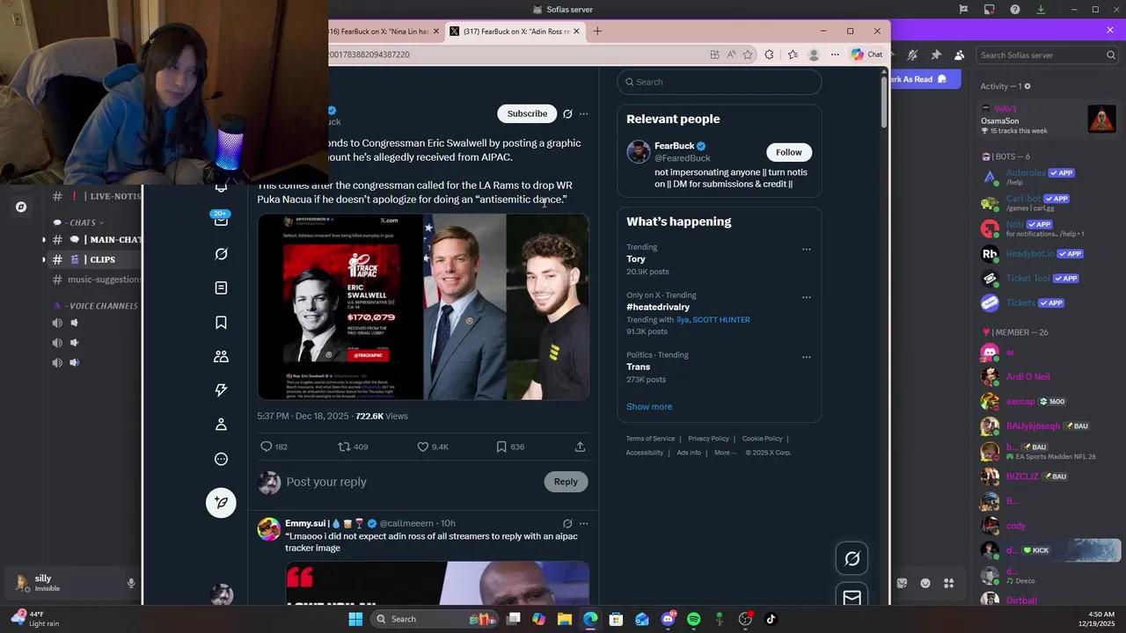Compose a new post with the feather button
This screenshot has width=1126, height=633.
pyautogui.click(x=221, y=502)
